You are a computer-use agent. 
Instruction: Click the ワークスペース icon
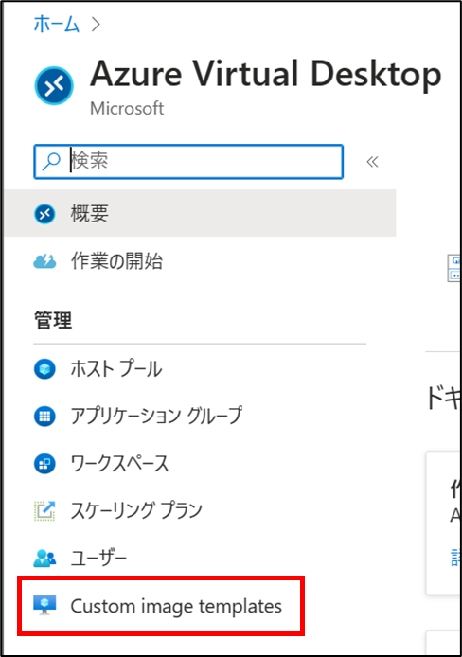(x=44, y=464)
